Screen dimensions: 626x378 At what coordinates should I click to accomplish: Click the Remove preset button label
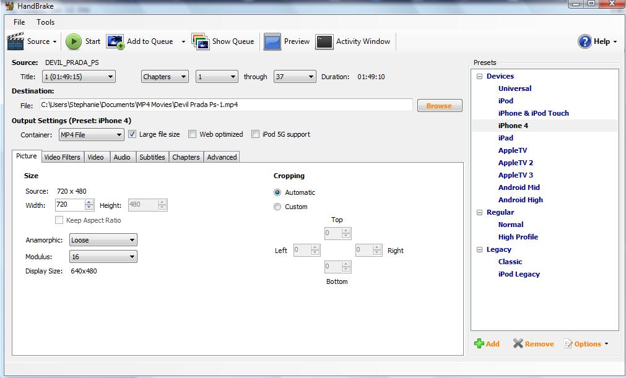[x=539, y=344]
